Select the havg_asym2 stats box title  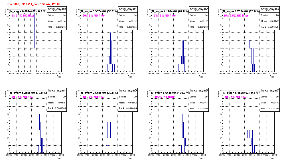(199, 9)
